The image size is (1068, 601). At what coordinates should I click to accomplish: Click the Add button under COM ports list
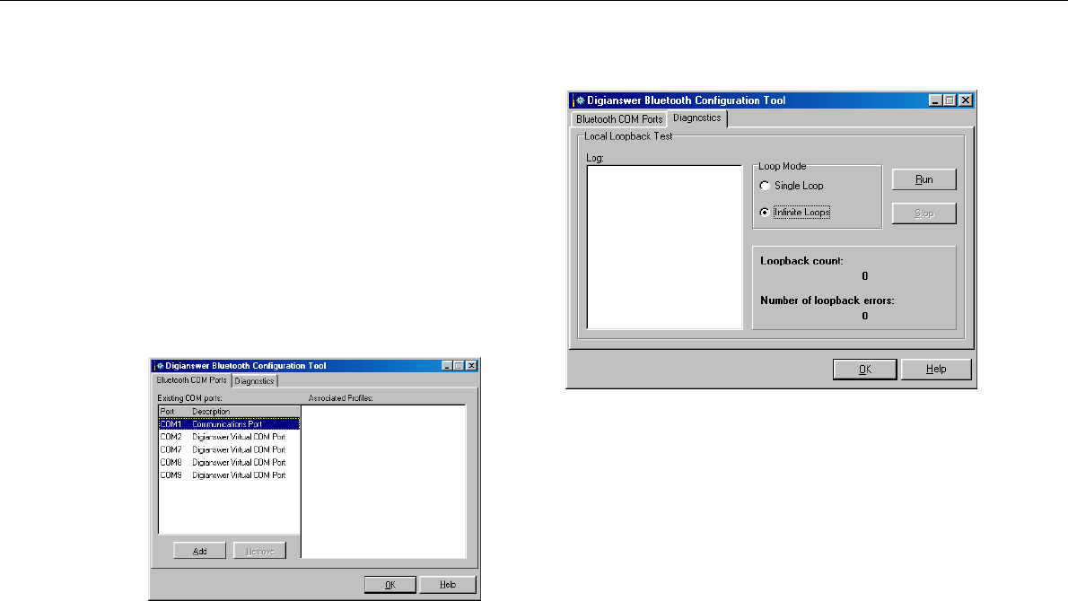pyautogui.click(x=199, y=551)
